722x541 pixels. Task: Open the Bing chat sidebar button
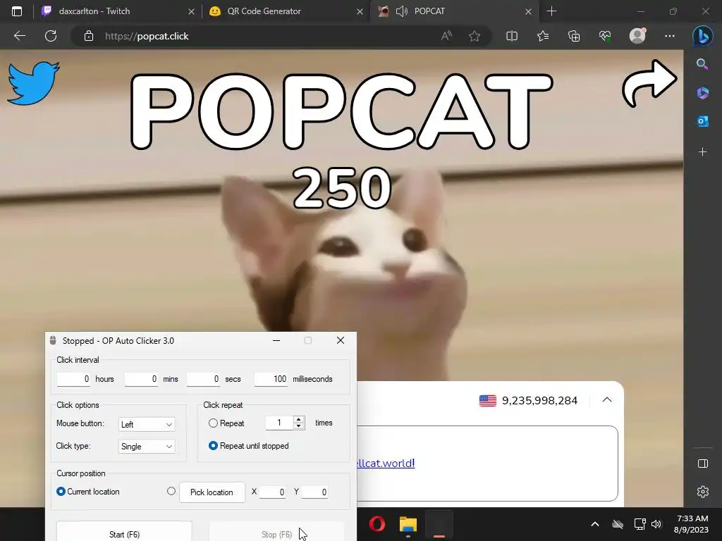click(703, 35)
